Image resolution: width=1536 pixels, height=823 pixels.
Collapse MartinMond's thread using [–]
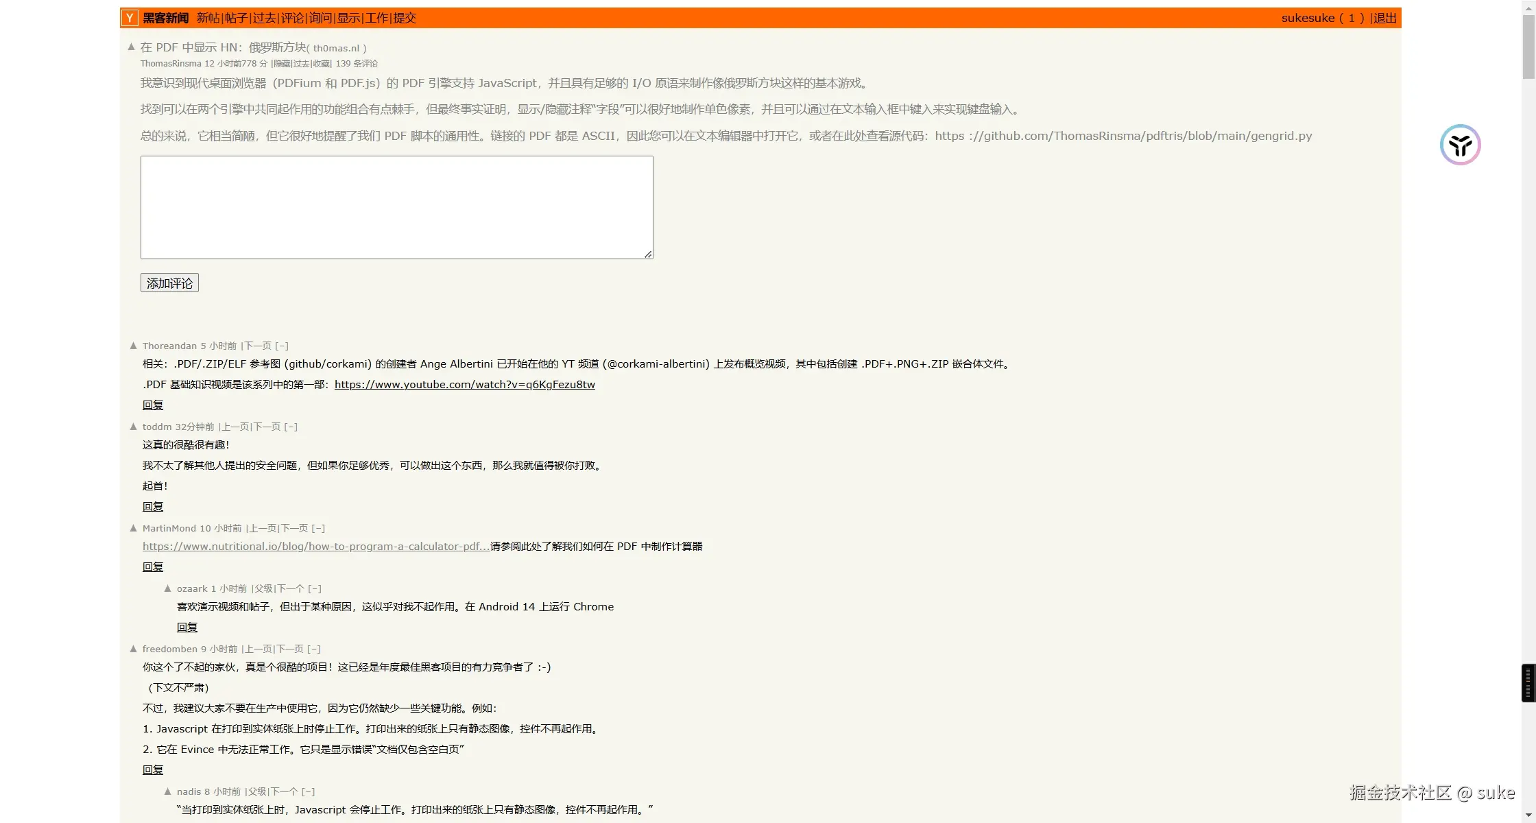click(318, 528)
